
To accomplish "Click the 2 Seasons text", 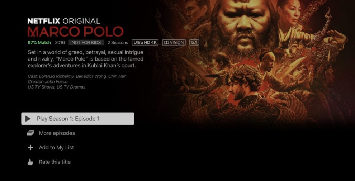I will (x=118, y=42).
